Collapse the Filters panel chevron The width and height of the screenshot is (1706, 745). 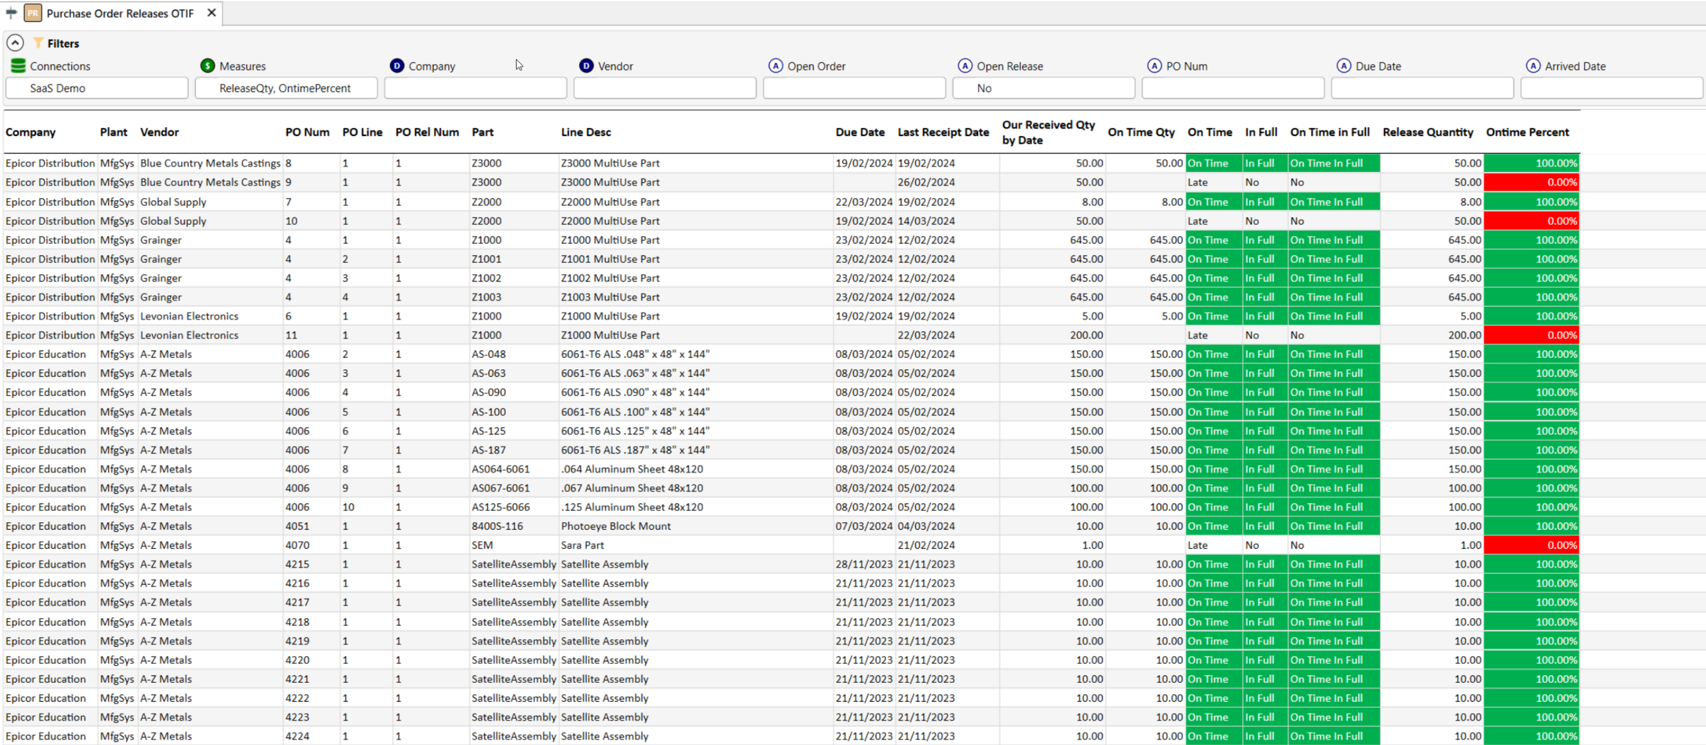coord(15,43)
